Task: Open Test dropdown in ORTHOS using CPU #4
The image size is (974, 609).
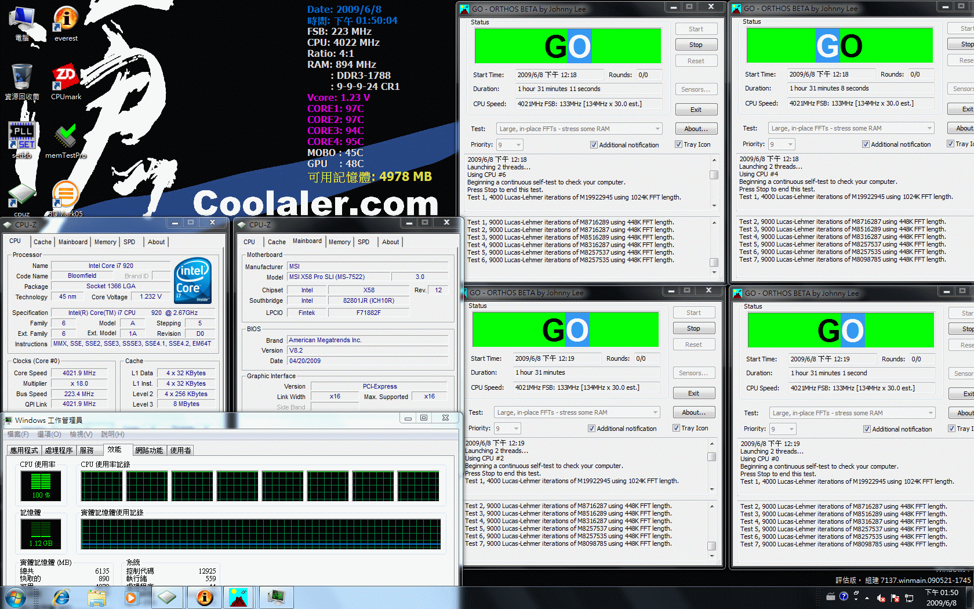Action: pos(851,128)
